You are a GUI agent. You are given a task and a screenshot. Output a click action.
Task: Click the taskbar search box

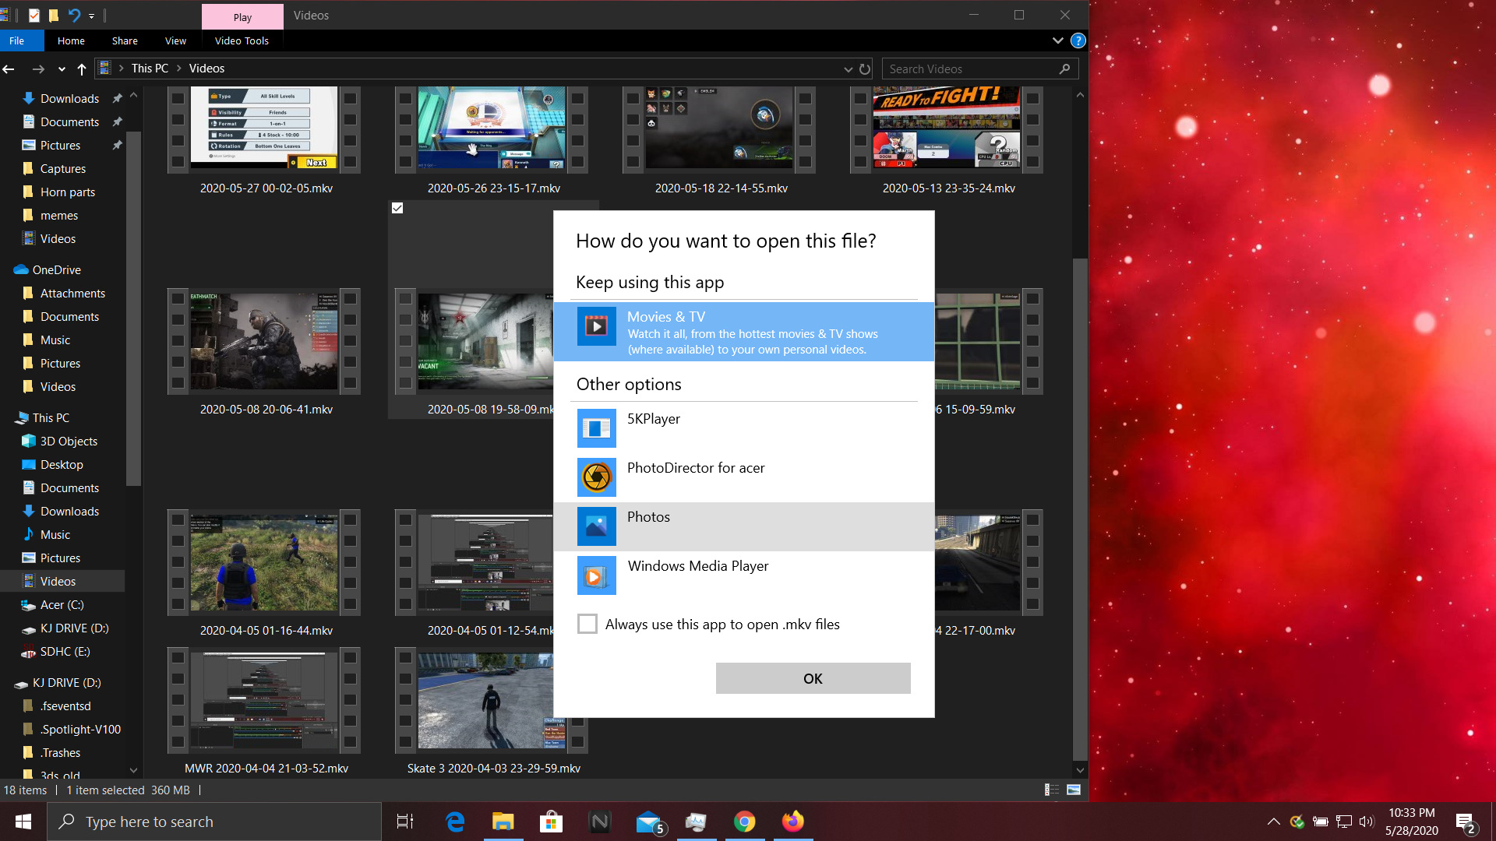(214, 822)
